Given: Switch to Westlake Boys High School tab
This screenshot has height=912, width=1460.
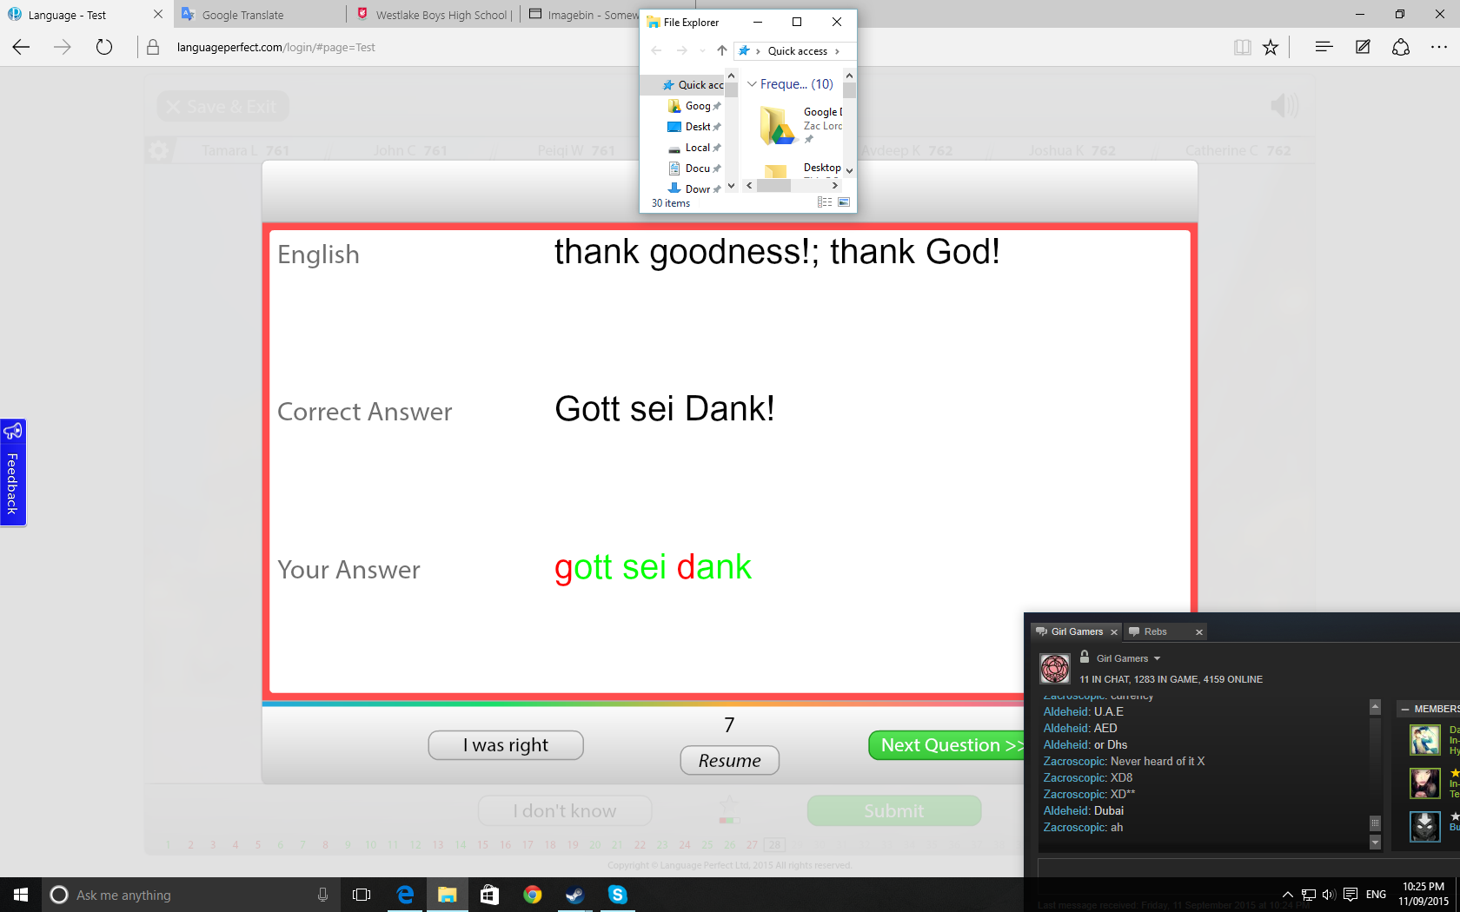Looking at the screenshot, I should 433,15.
